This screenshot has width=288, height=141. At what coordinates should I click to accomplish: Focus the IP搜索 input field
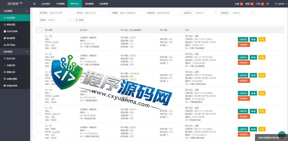pos(131,13)
